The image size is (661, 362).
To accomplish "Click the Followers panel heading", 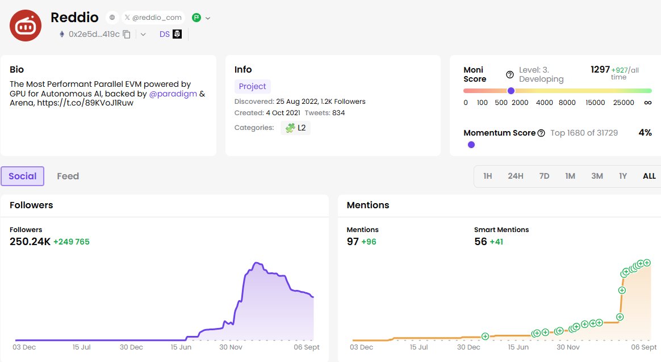I will click(x=31, y=205).
